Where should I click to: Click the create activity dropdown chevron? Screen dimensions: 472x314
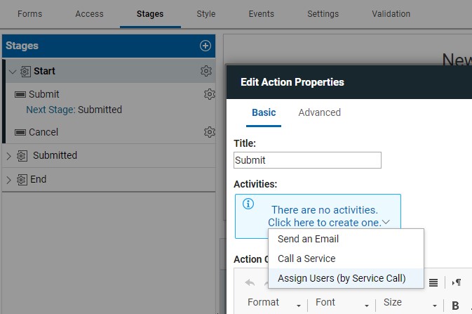click(x=386, y=222)
